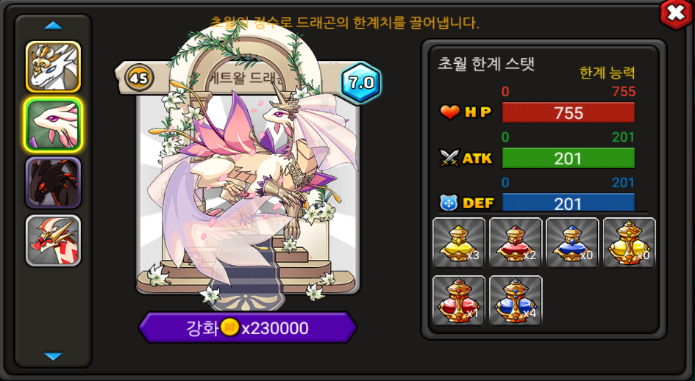This screenshot has height=381, width=695.
Task: Click the level 45 gold badge
Action: [139, 79]
